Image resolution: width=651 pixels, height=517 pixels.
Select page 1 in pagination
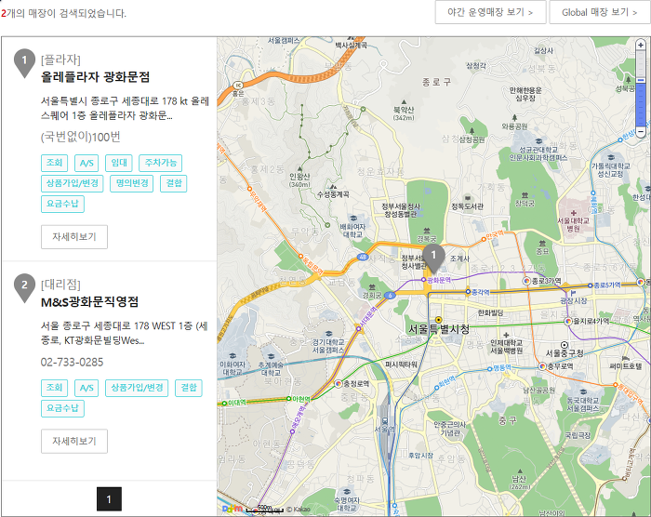[109, 498]
